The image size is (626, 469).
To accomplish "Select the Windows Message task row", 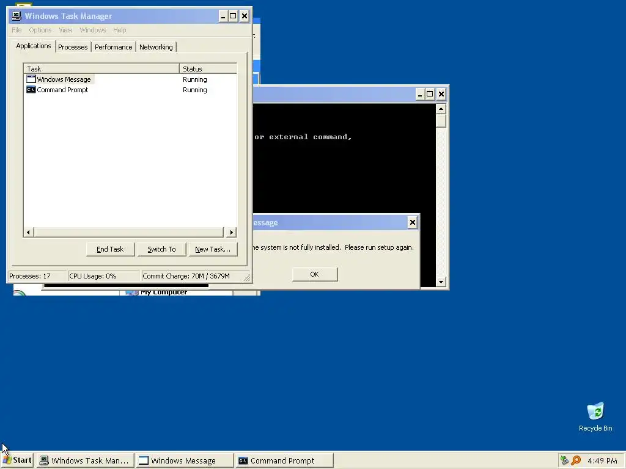I will [130, 79].
